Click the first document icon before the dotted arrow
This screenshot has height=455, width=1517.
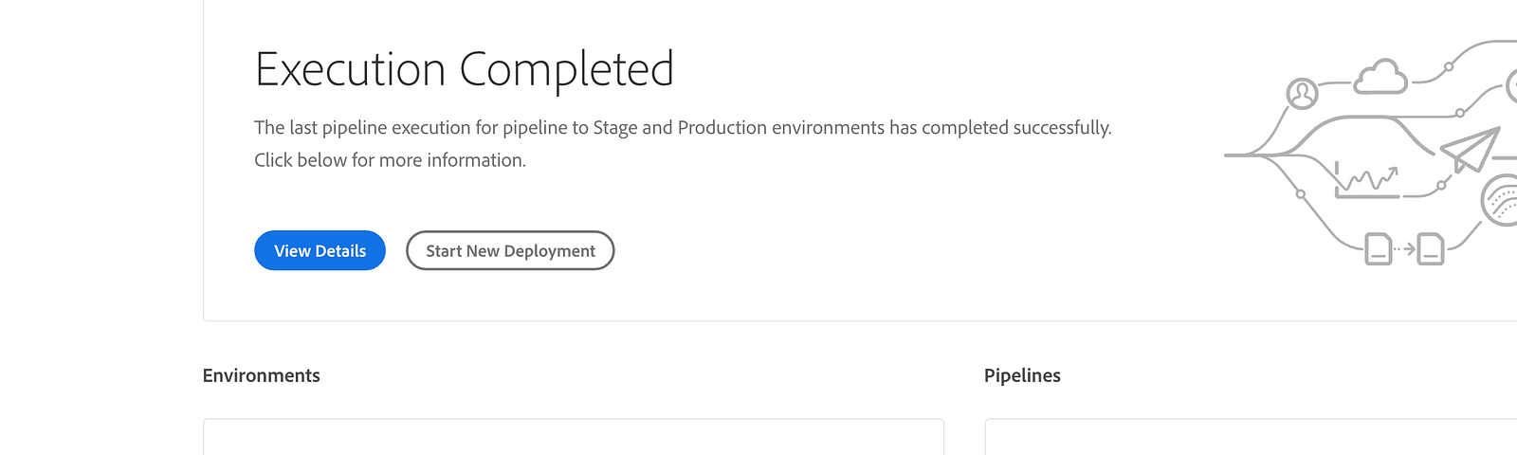click(x=1379, y=248)
